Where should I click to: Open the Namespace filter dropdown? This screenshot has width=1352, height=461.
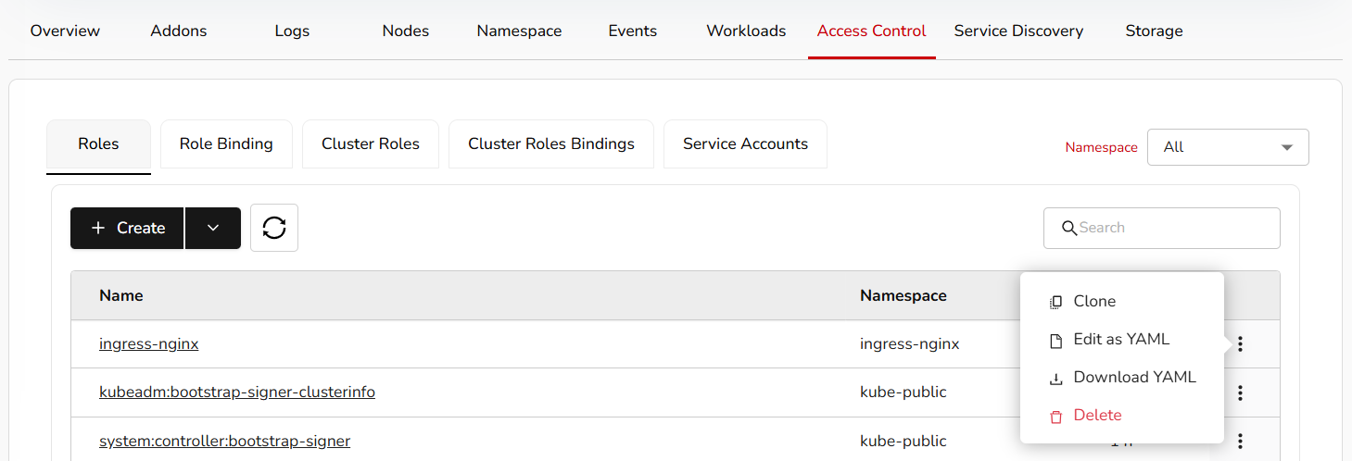(x=1227, y=147)
